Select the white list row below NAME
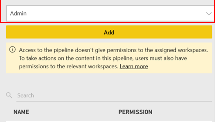218x122 pixels. point(109,121)
